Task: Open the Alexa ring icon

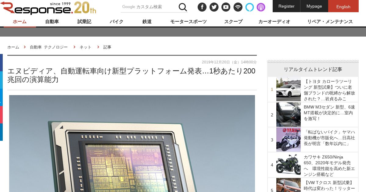Action: click(x=249, y=7)
